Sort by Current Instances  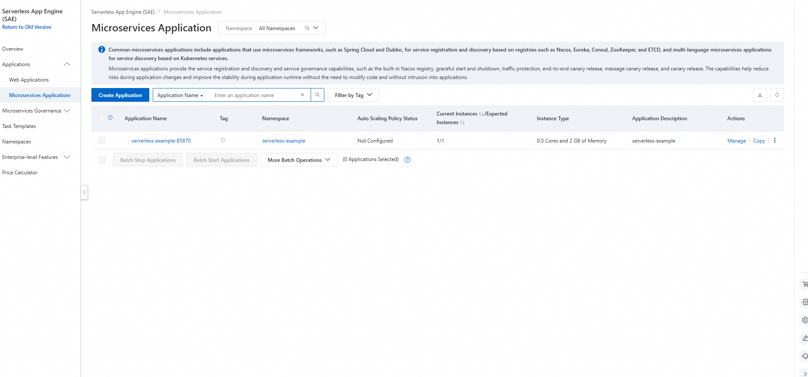click(481, 114)
